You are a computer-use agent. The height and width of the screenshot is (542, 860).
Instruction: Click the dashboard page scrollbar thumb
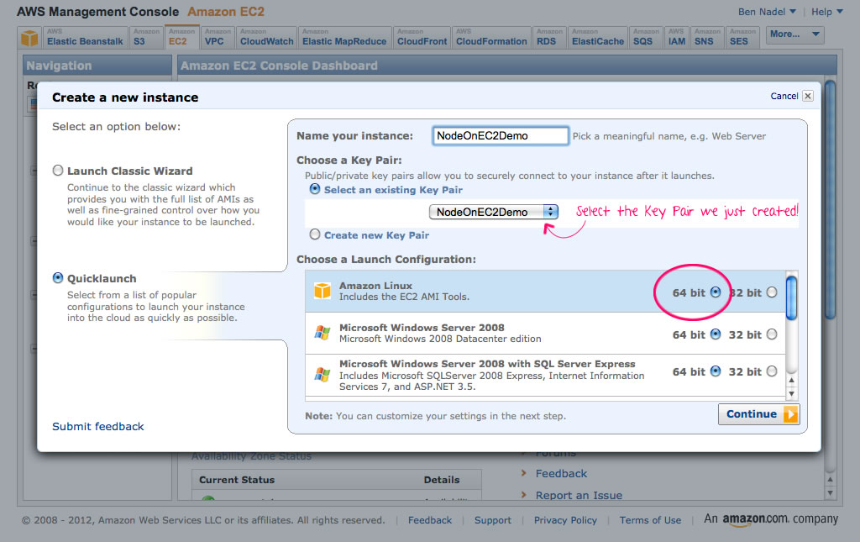830,200
